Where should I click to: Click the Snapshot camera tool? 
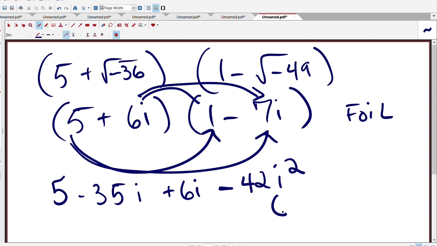(119, 25)
